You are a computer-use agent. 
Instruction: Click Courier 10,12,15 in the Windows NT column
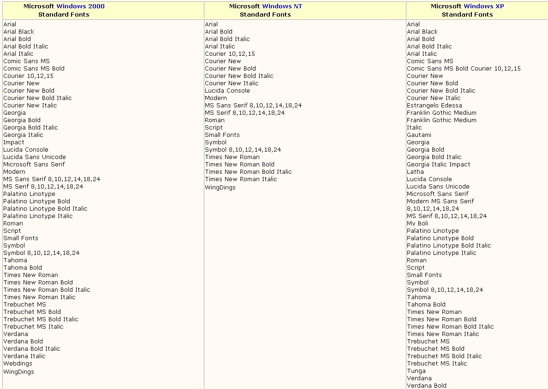[x=230, y=54]
